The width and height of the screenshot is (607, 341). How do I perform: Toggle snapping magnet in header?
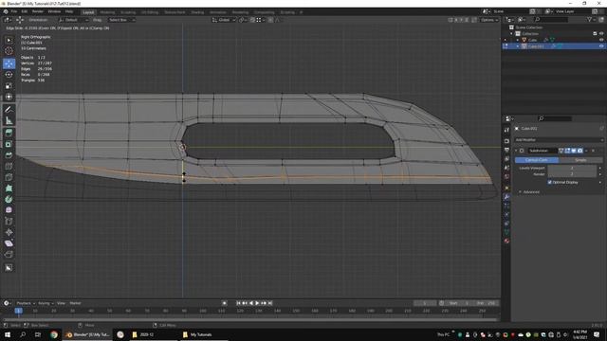click(x=252, y=20)
